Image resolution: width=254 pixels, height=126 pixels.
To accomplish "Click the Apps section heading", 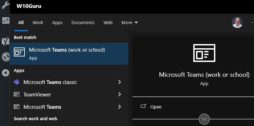I will coord(19,71).
